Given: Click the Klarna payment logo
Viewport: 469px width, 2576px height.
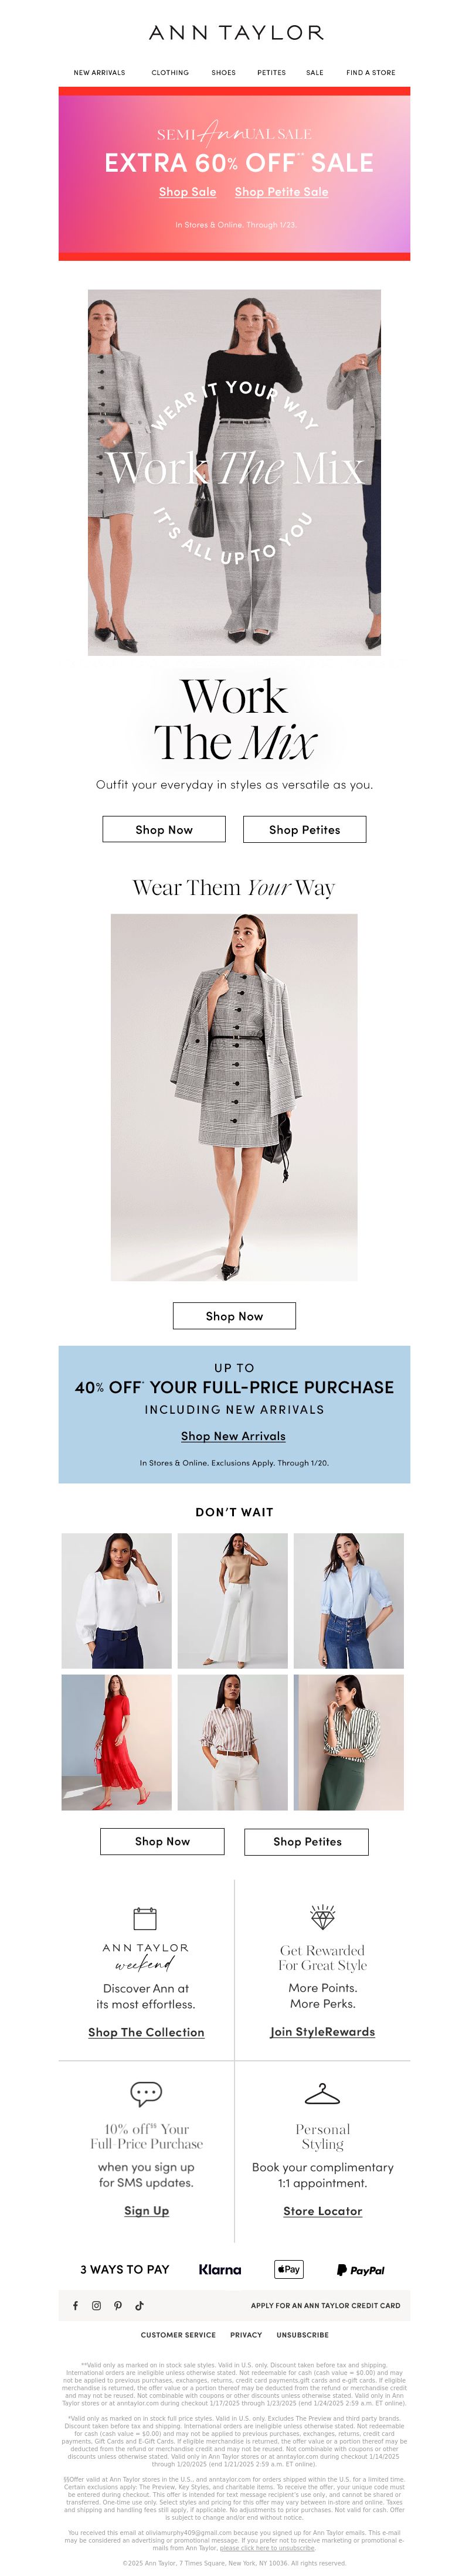Looking at the screenshot, I should 220,2269.
